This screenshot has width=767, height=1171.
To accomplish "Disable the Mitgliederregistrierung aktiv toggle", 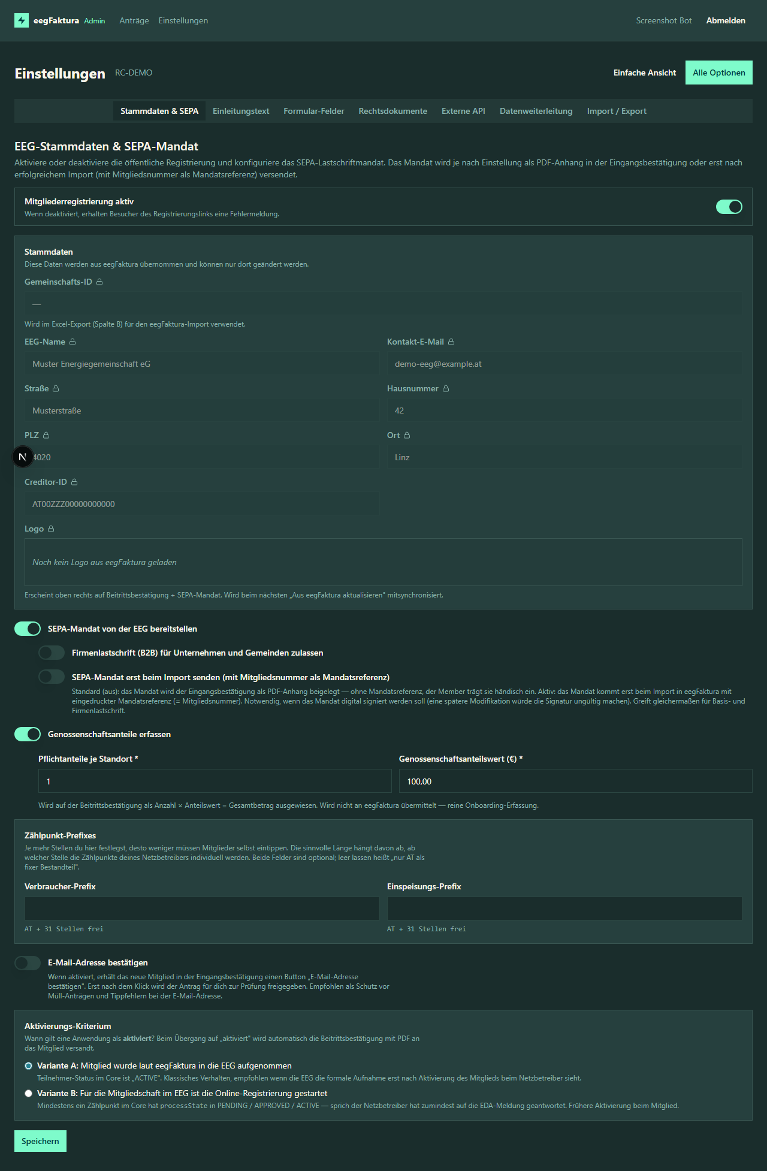I will [x=729, y=207].
